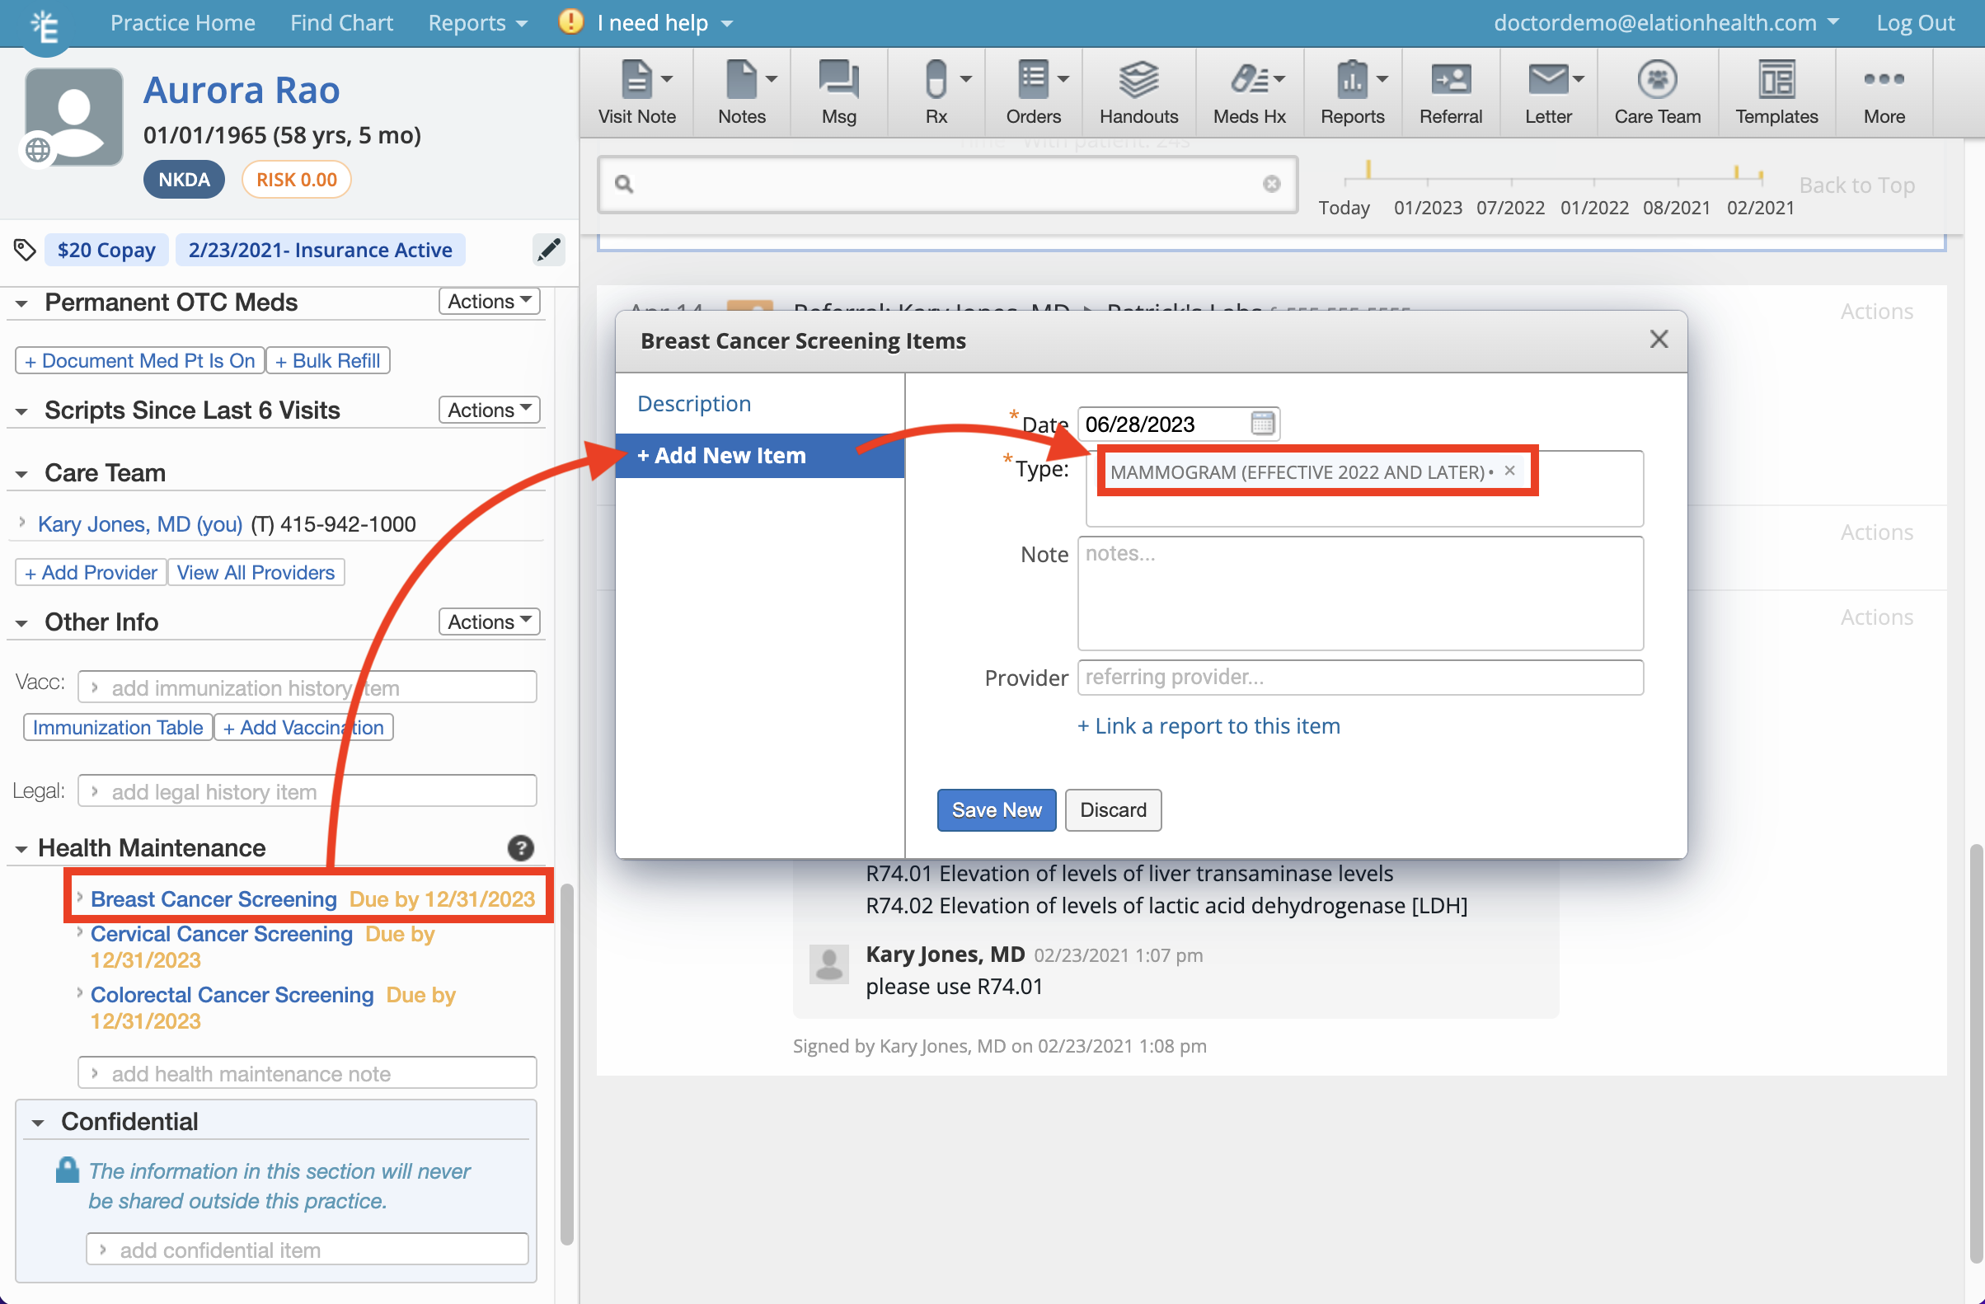This screenshot has height=1304, width=1985.
Task: Open the Handouts toolbar icon
Action: pos(1138,91)
